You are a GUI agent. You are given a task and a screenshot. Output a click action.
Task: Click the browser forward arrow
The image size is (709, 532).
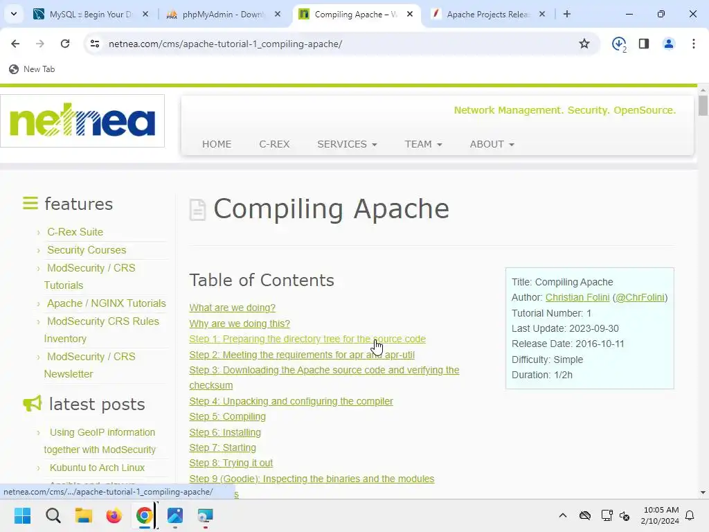[x=40, y=44]
